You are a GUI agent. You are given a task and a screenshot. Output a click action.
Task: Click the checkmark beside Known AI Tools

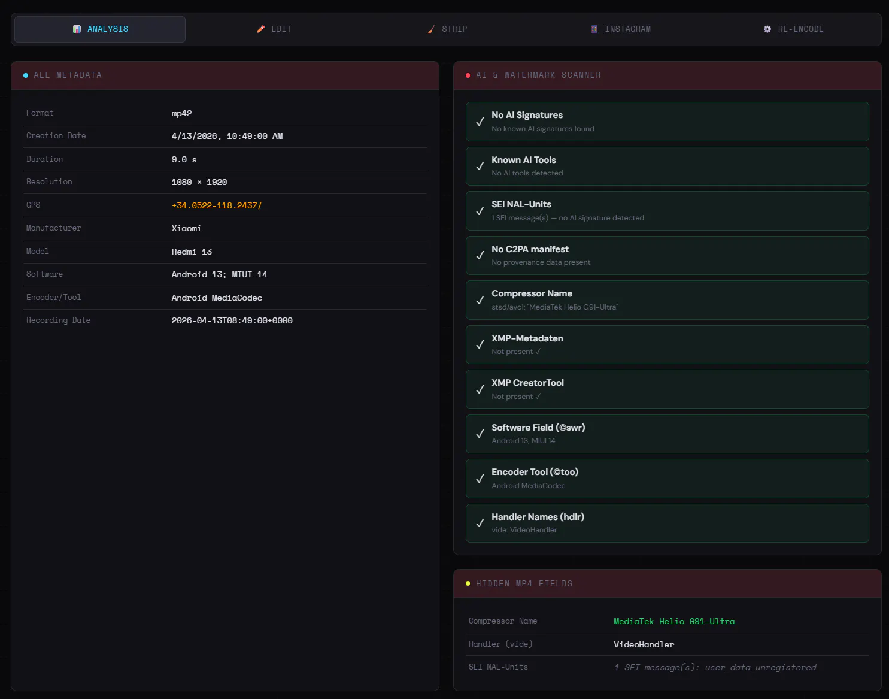[480, 166]
